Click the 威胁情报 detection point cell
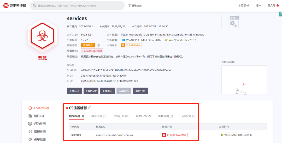The width and height of the screenshot is (282, 143). pyautogui.click(x=77, y=135)
